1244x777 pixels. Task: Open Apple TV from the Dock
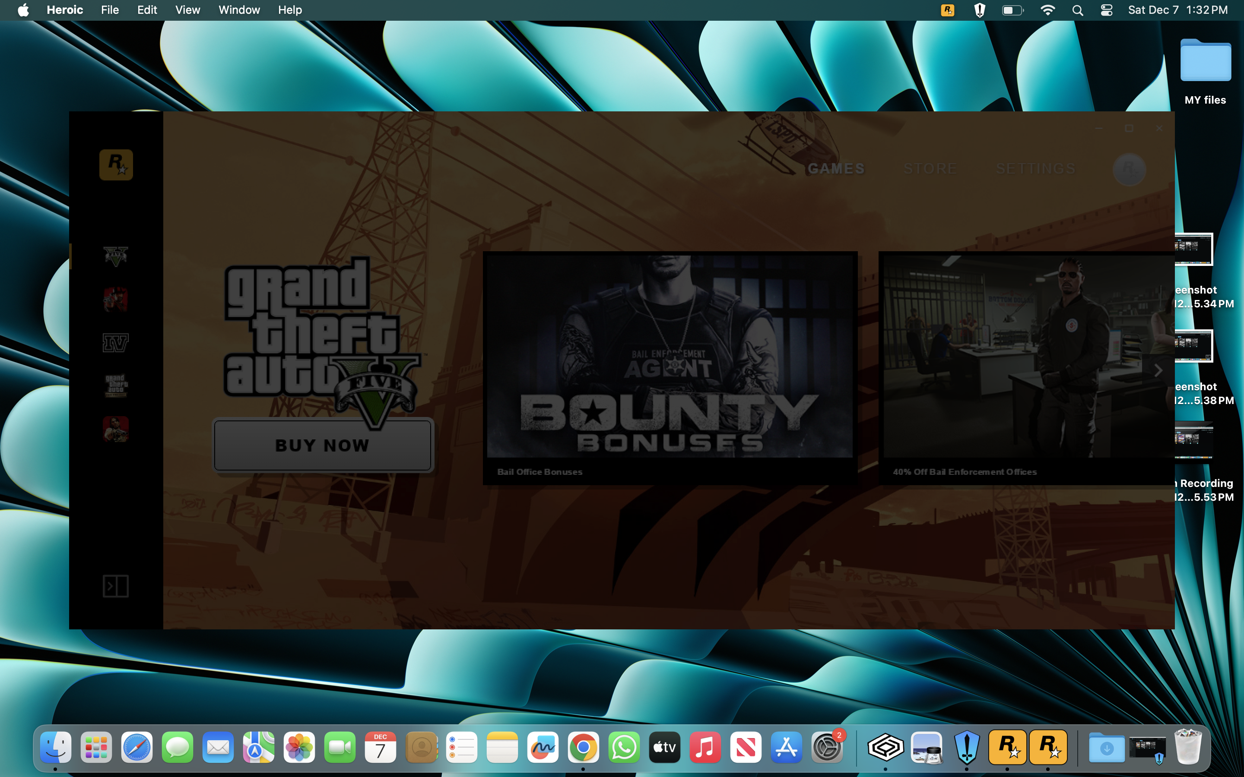click(665, 747)
